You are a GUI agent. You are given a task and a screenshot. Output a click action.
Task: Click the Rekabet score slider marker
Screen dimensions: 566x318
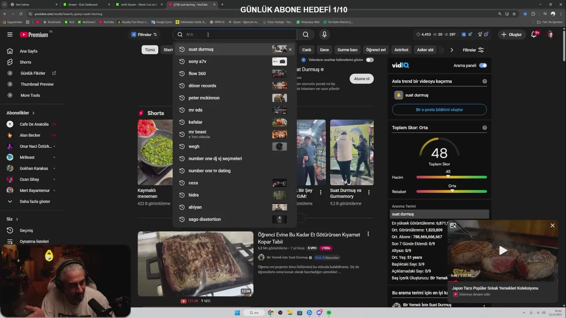[452, 190]
